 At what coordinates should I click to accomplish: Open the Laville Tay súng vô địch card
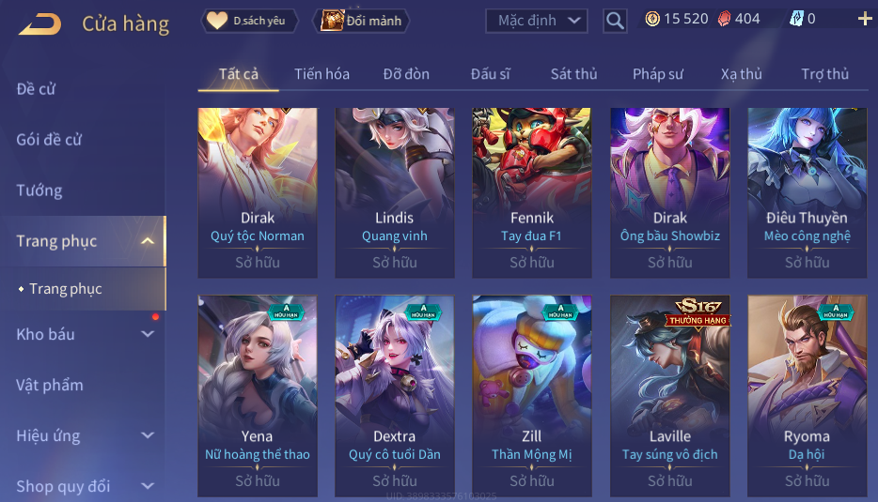coord(669,396)
